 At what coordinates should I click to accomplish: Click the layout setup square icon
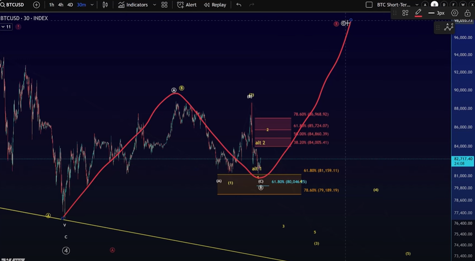369,5
